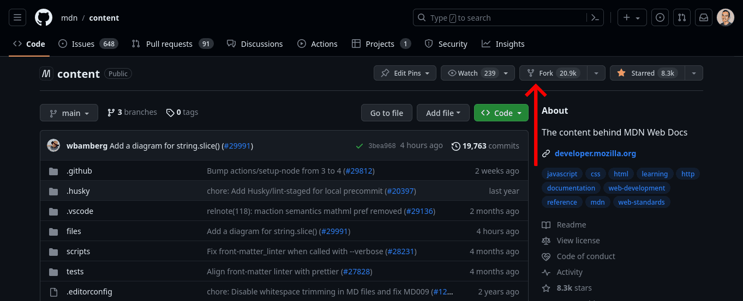View the 19,763 commits history
Viewport: 743px width, 301px height.
pos(486,145)
